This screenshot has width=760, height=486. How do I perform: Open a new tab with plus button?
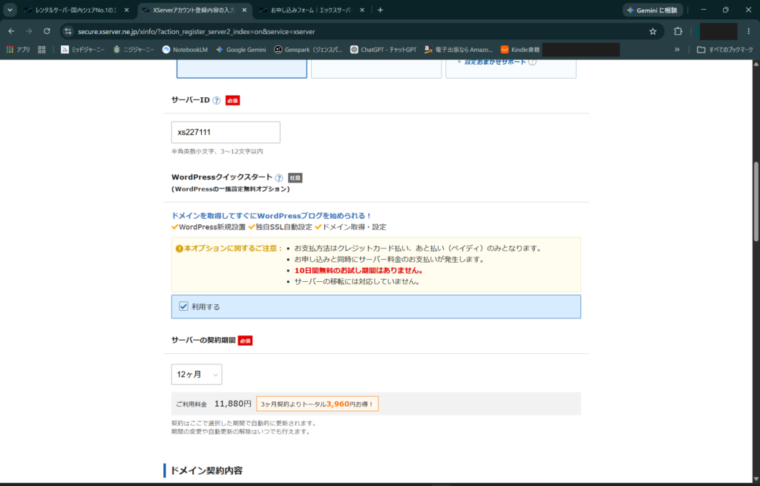[380, 10]
